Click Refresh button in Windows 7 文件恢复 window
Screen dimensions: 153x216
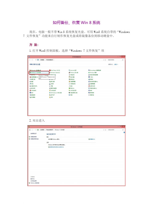pyautogui.click(x=105, y=130)
